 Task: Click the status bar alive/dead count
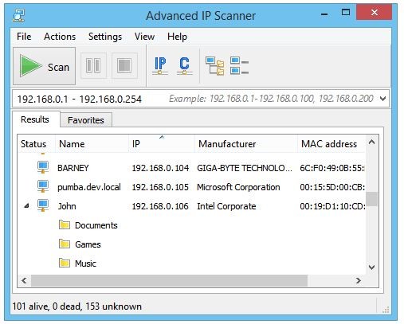pos(77,306)
